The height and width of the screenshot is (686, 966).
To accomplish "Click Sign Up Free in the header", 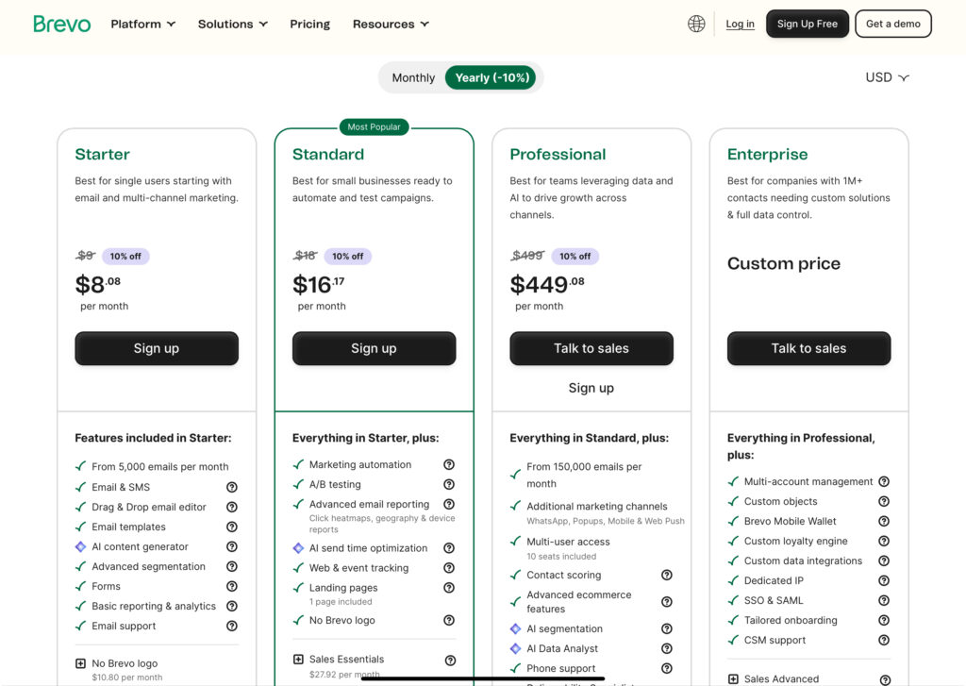I will coord(807,24).
